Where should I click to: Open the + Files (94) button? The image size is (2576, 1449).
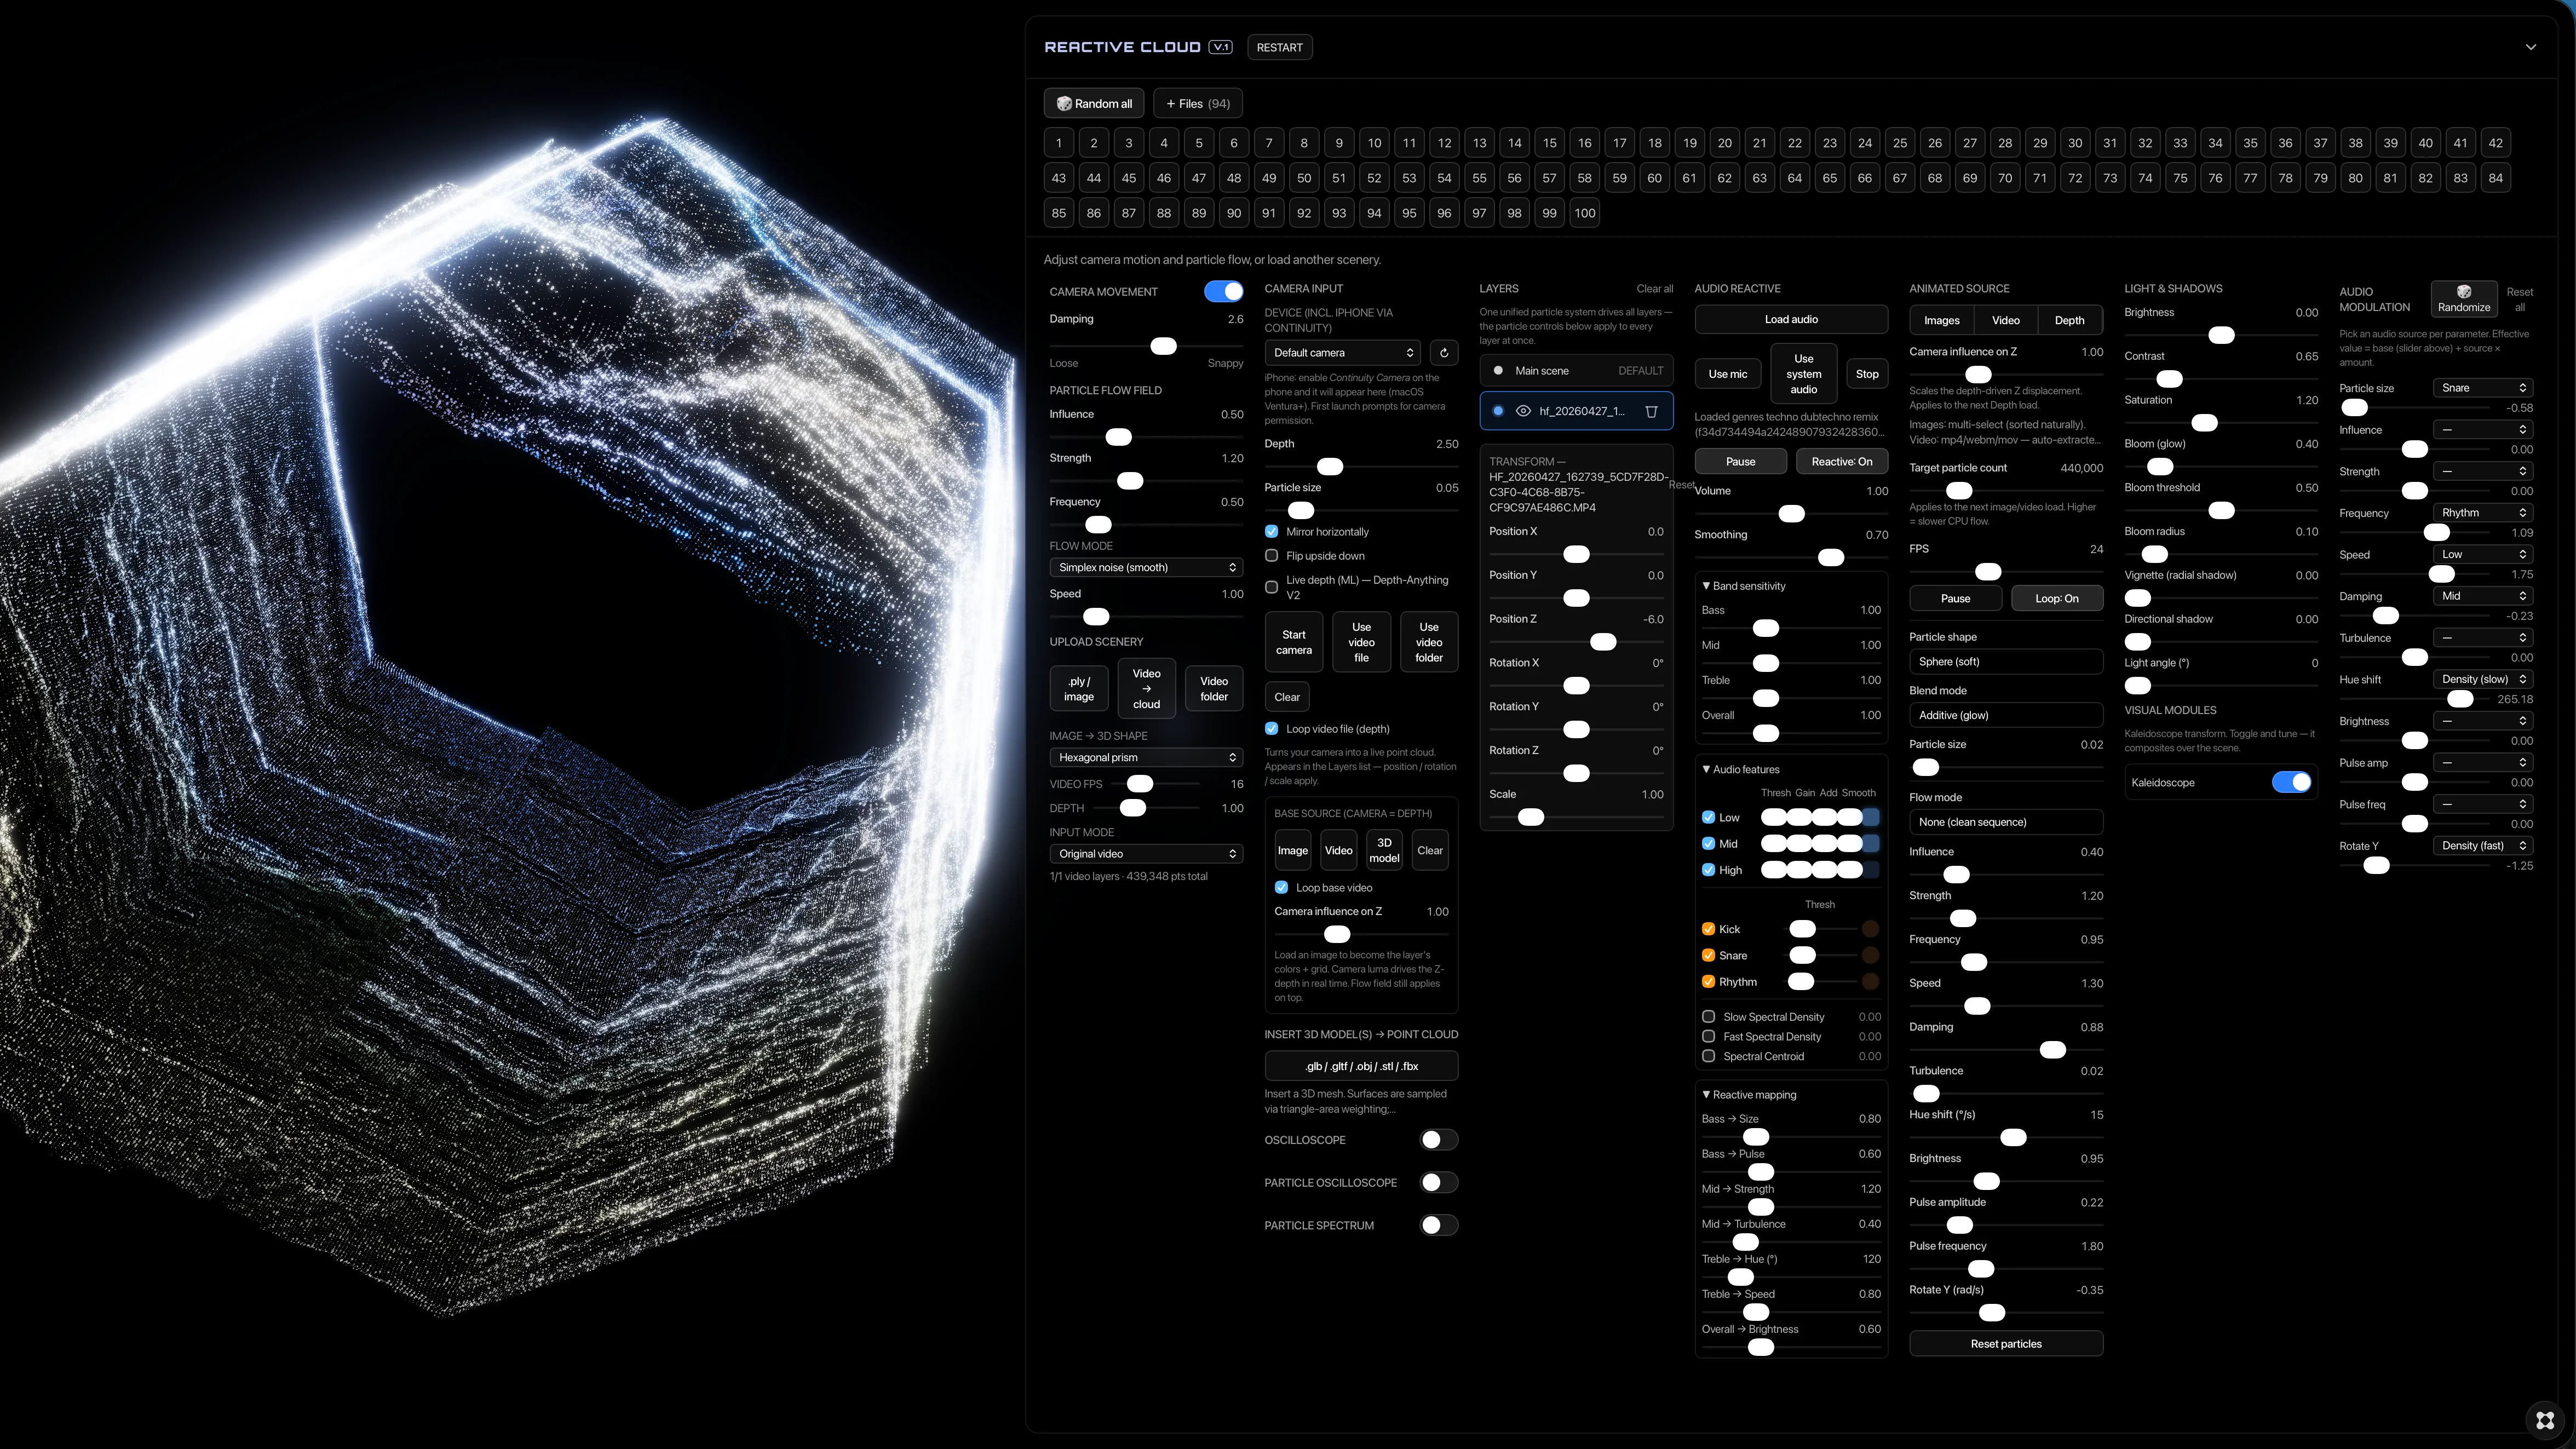[x=1198, y=104]
